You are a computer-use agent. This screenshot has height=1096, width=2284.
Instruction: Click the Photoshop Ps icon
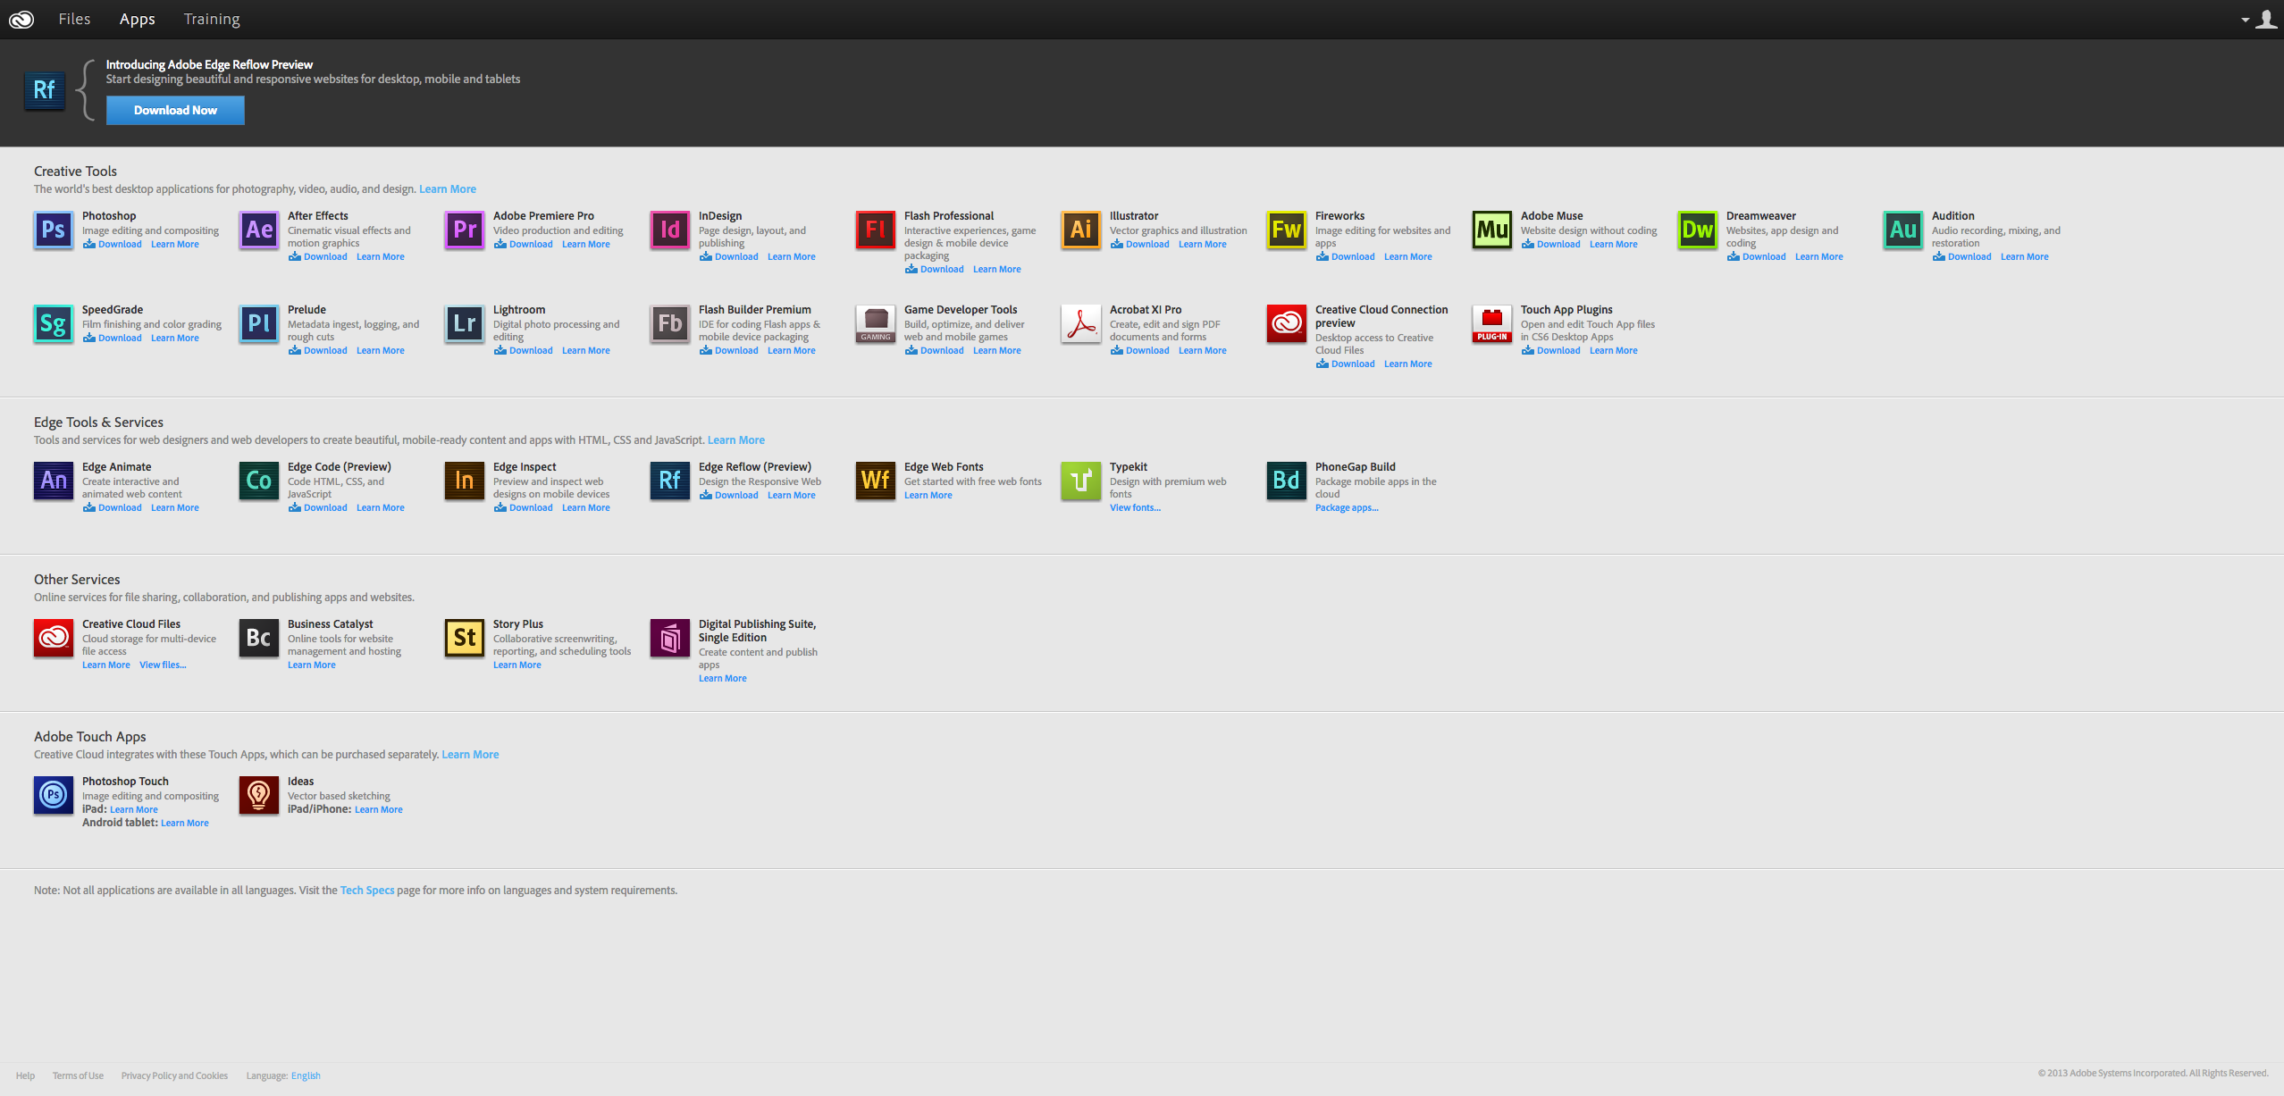tap(54, 230)
